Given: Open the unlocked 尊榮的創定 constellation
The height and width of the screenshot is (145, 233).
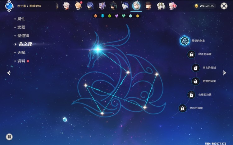Looking at the screenshot, I should click(x=185, y=41).
